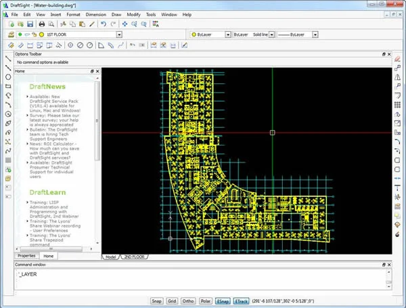Select the Rectangle draw tool in left toolbar
The height and width of the screenshot is (308, 406).
point(8,86)
